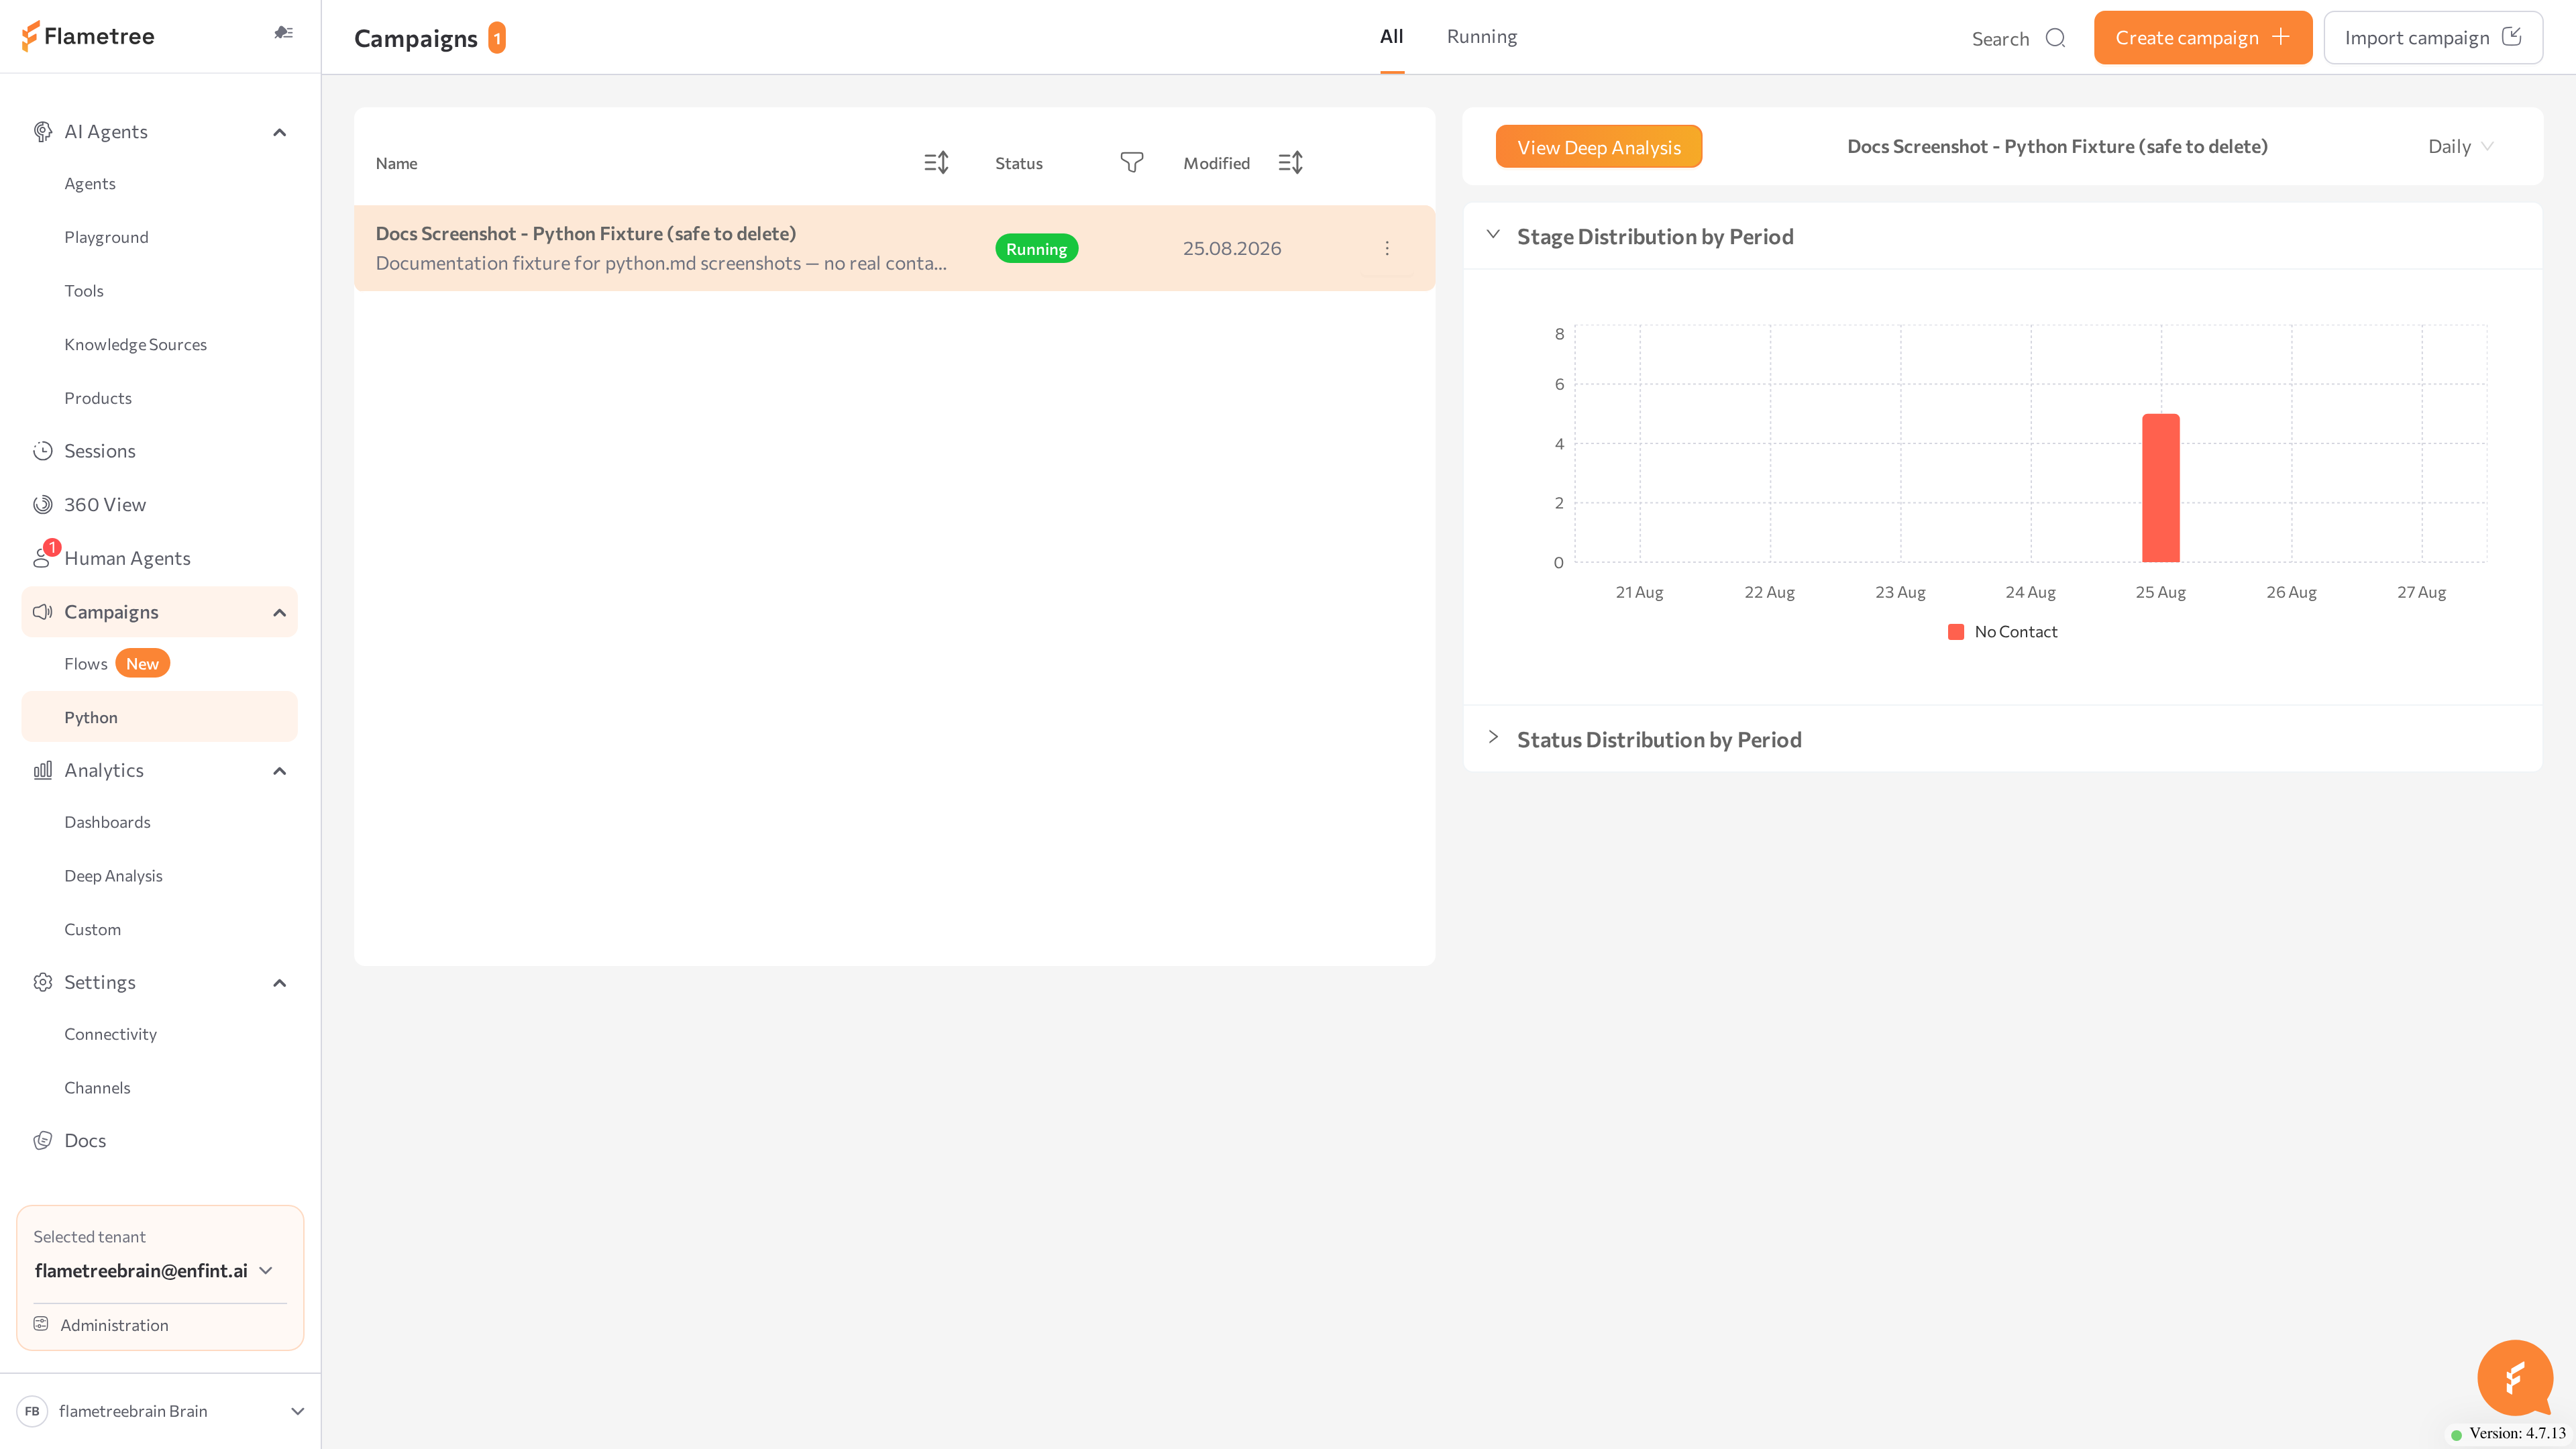Open the selected tenant dropdown
The width and height of the screenshot is (2576, 1449).
click(154, 1270)
